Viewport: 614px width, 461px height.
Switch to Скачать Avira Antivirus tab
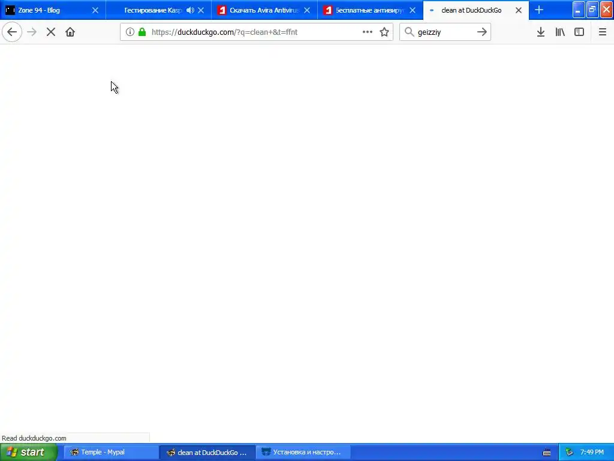click(264, 10)
